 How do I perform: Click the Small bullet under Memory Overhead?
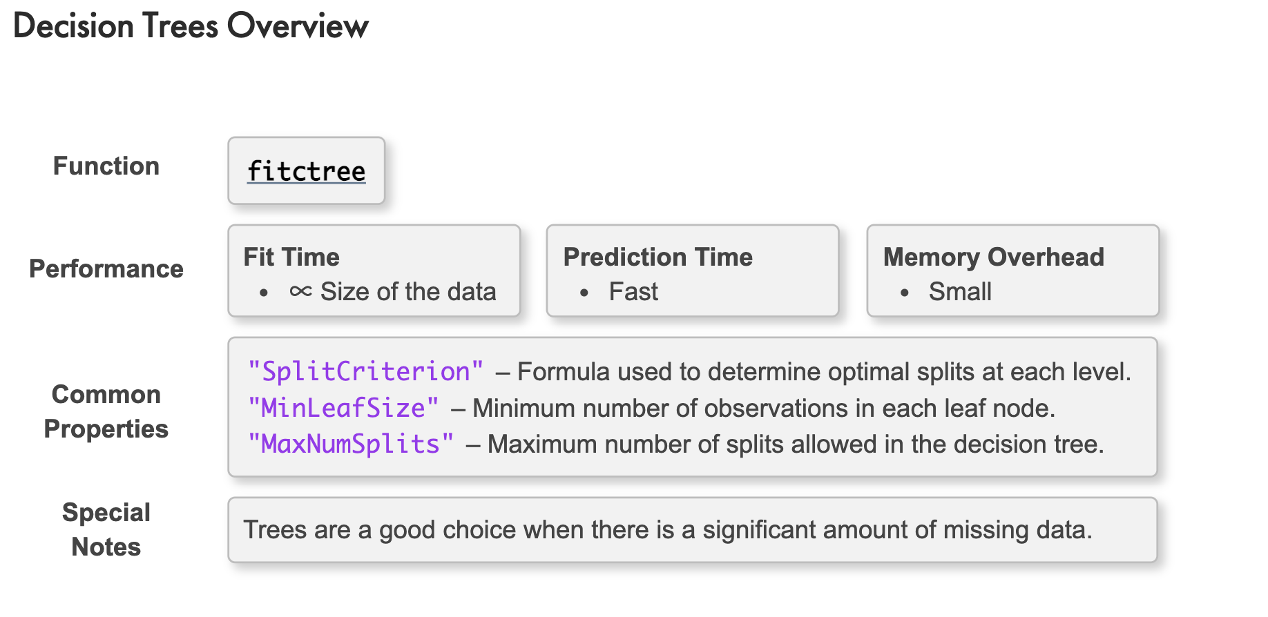pyautogui.click(x=960, y=292)
